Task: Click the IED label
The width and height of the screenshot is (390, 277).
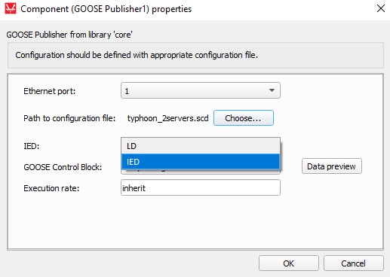Action: click(32, 146)
